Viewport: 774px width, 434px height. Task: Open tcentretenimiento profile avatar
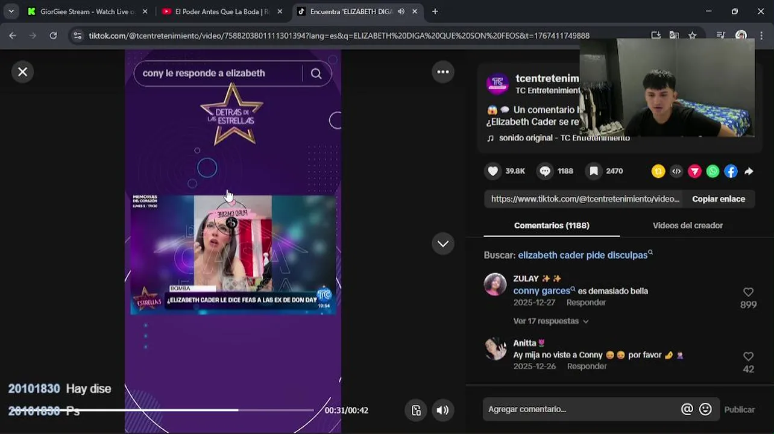point(497,84)
